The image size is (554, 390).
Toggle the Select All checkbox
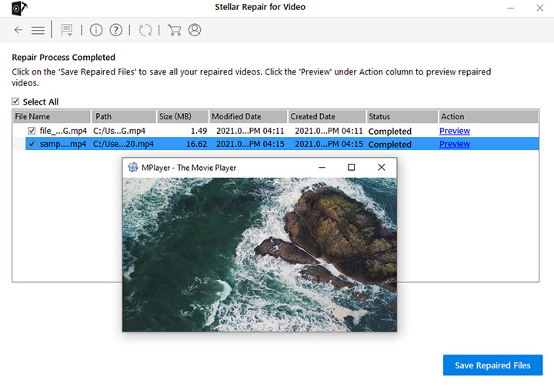coord(15,102)
